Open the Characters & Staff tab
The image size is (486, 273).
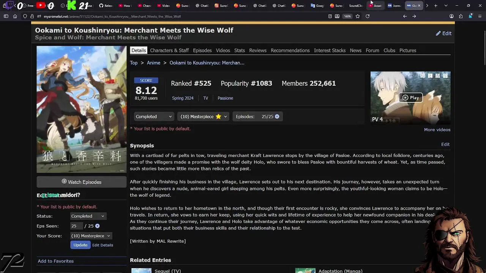169,50
